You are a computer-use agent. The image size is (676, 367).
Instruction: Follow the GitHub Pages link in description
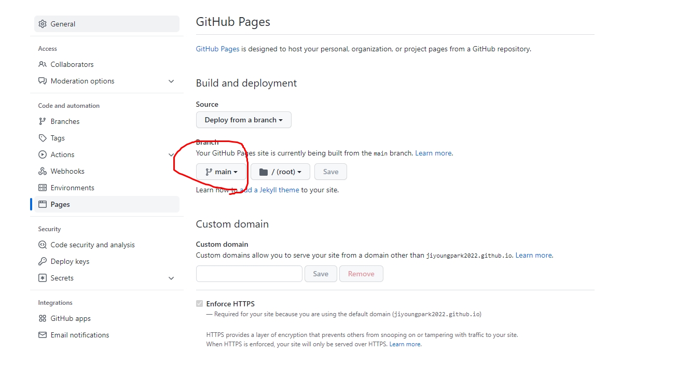pos(217,49)
